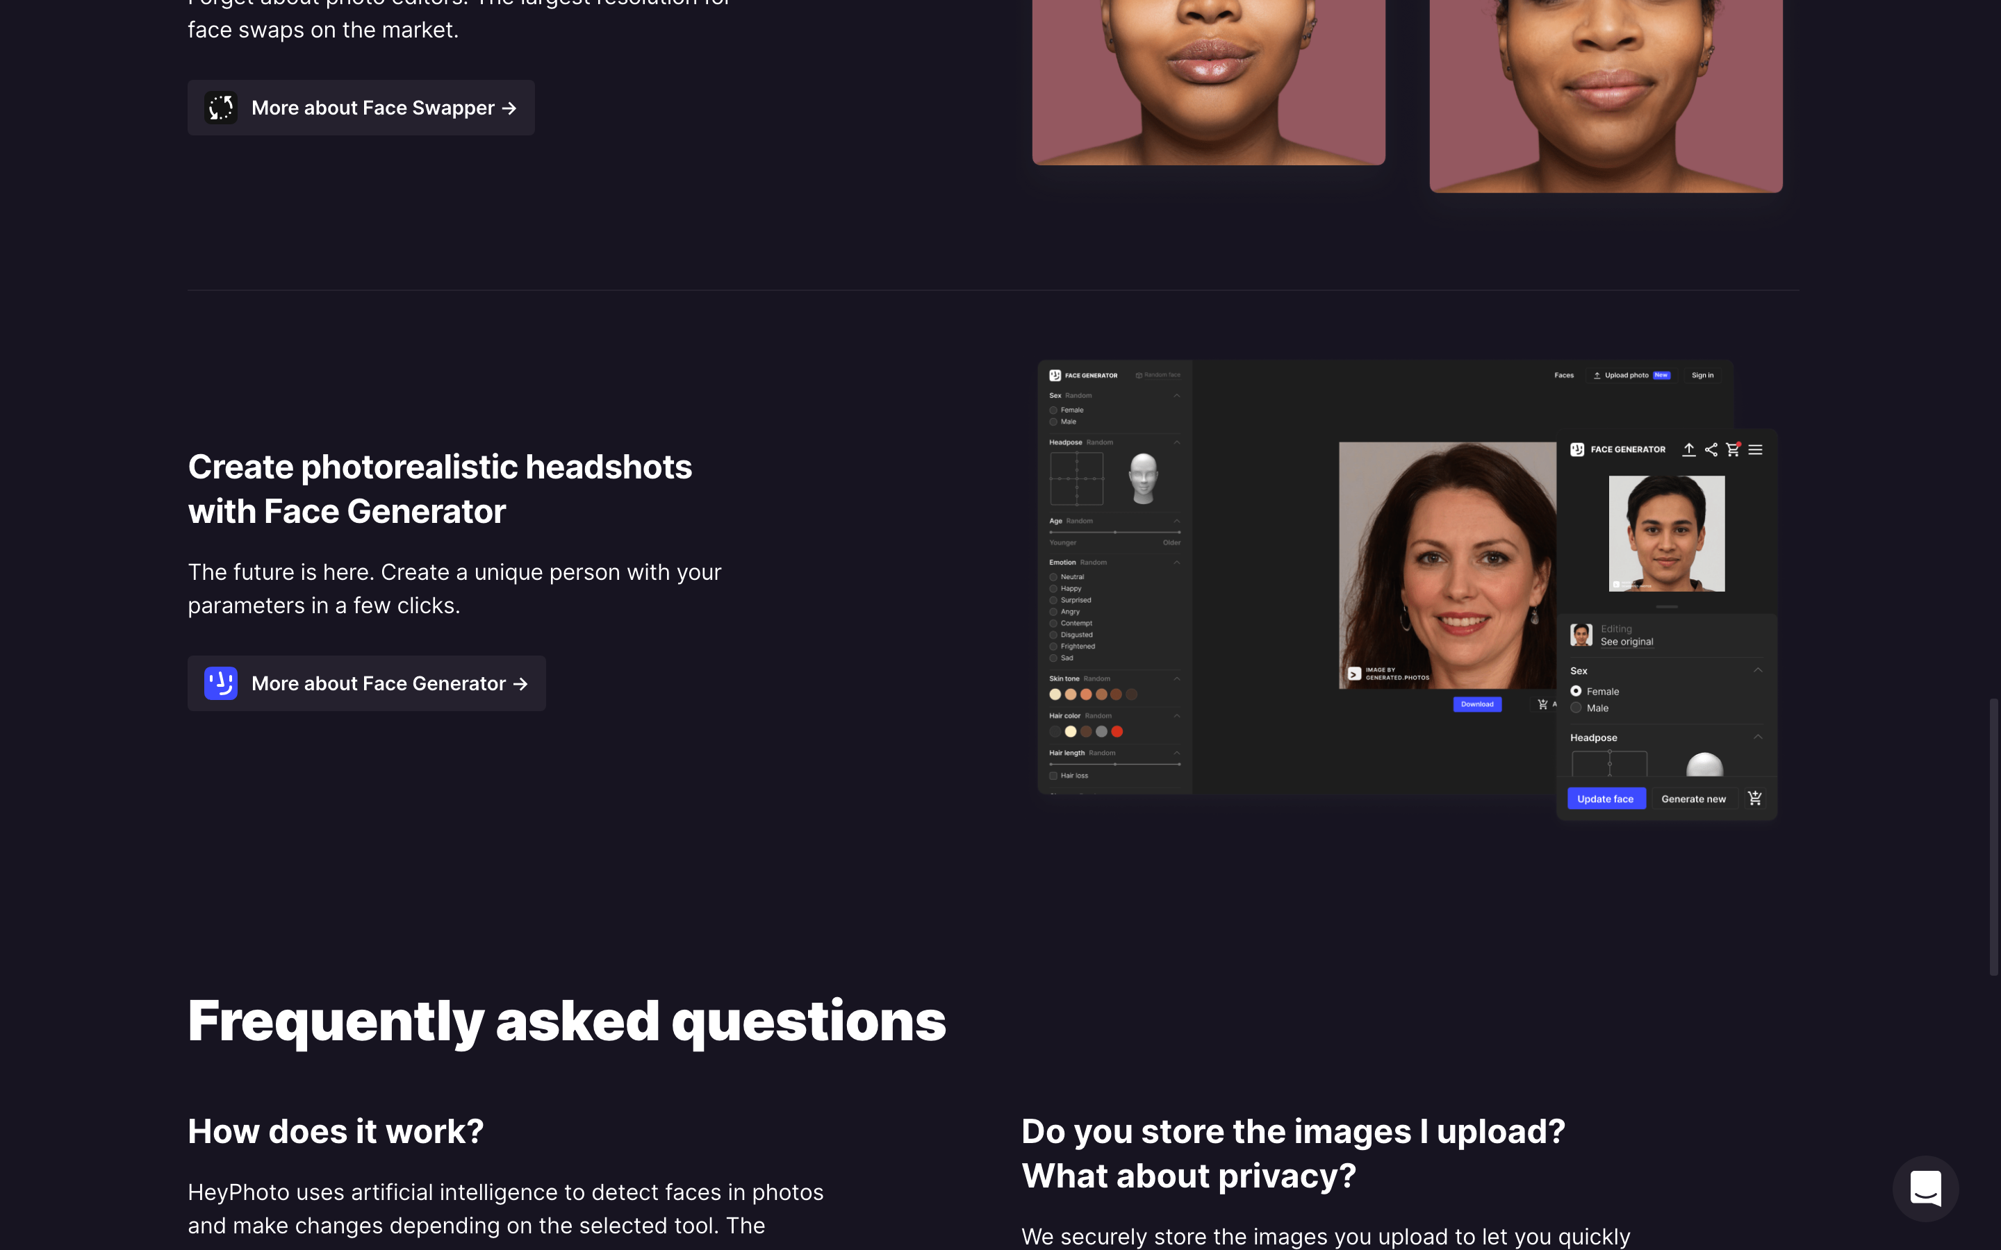The image size is (2001, 1250).
Task: Click the Update face button
Action: pos(1606,799)
